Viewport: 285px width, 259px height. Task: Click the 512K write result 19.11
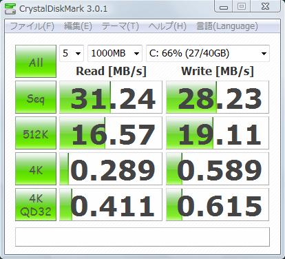(x=218, y=133)
